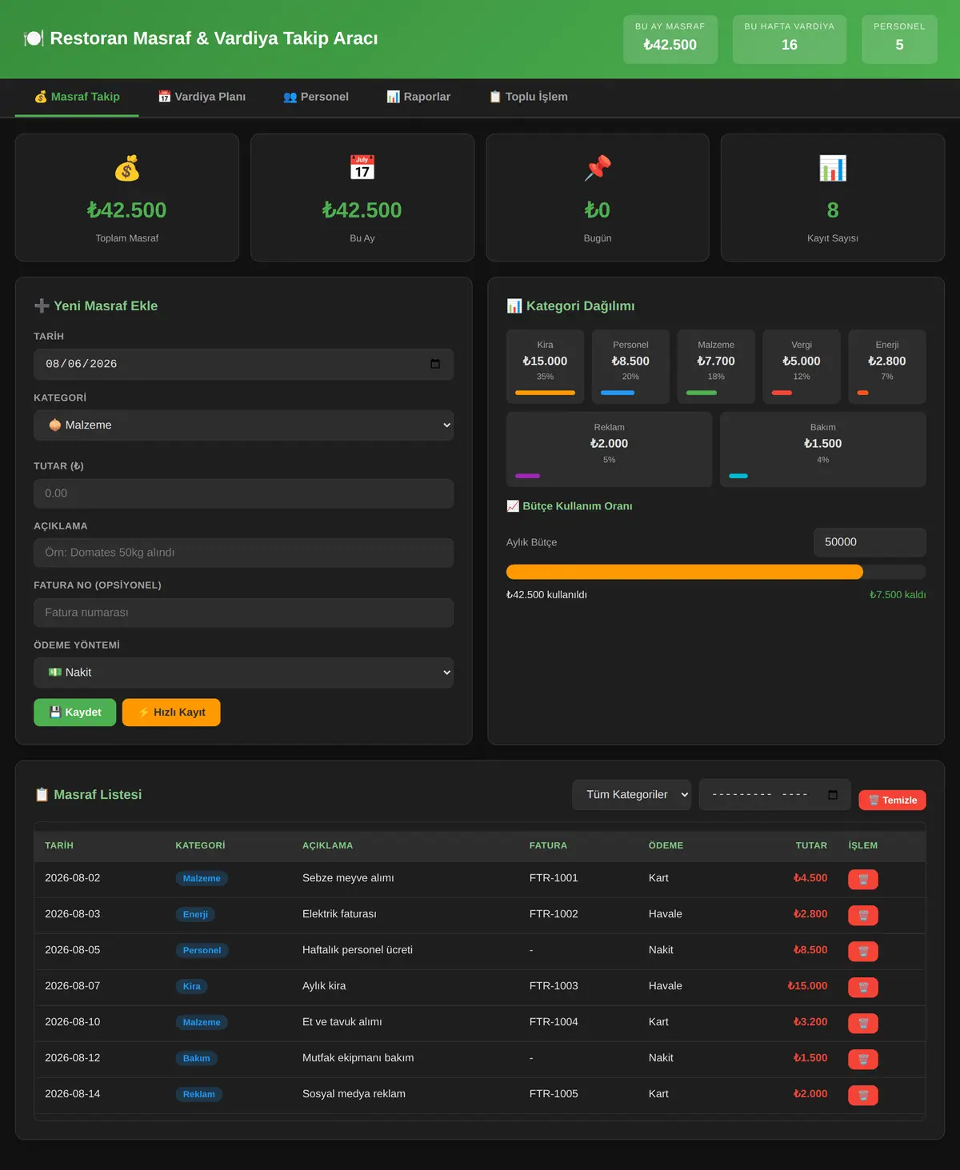Screen dimensions: 960x1170
Task: Expand the Tüm Kategoriler filter dropdown
Action: click(x=632, y=795)
